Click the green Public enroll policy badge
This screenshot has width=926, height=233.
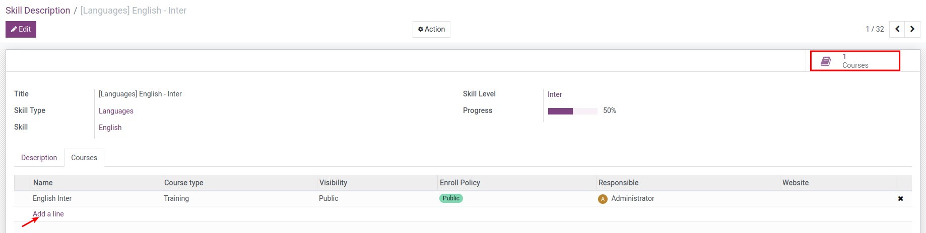tap(451, 198)
